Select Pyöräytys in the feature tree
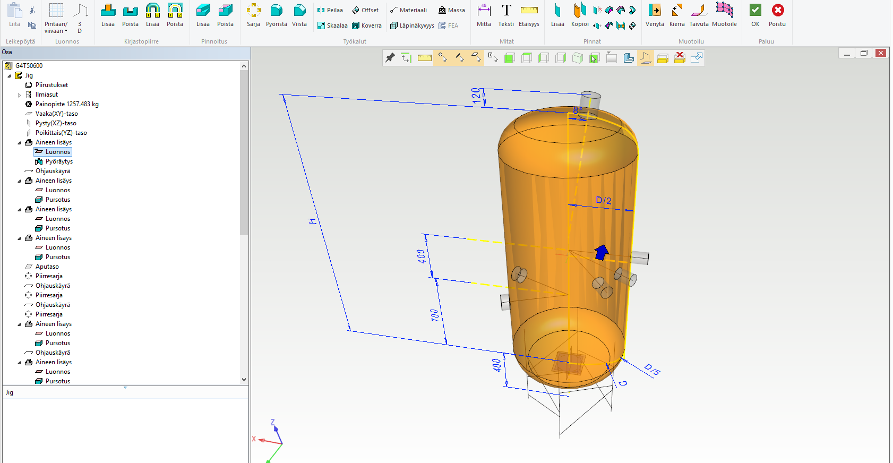The width and height of the screenshot is (893, 463). 59,161
